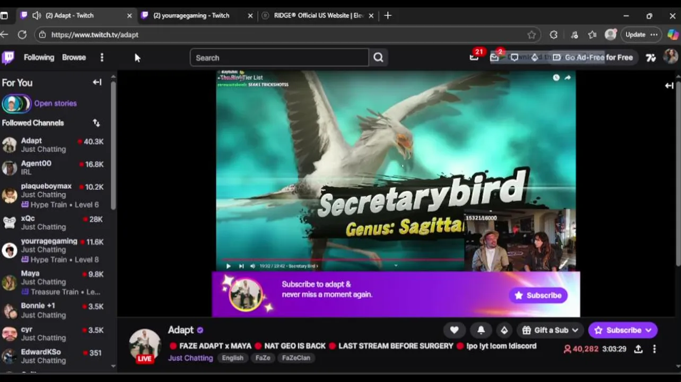Open browser profile avatar in toolbar
This screenshot has width=681, height=382.
pos(611,34)
